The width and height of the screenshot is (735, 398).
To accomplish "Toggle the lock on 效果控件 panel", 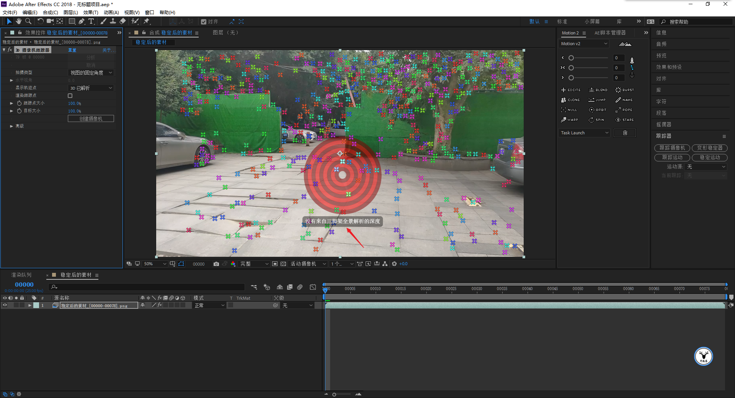I will tap(20, 33).
